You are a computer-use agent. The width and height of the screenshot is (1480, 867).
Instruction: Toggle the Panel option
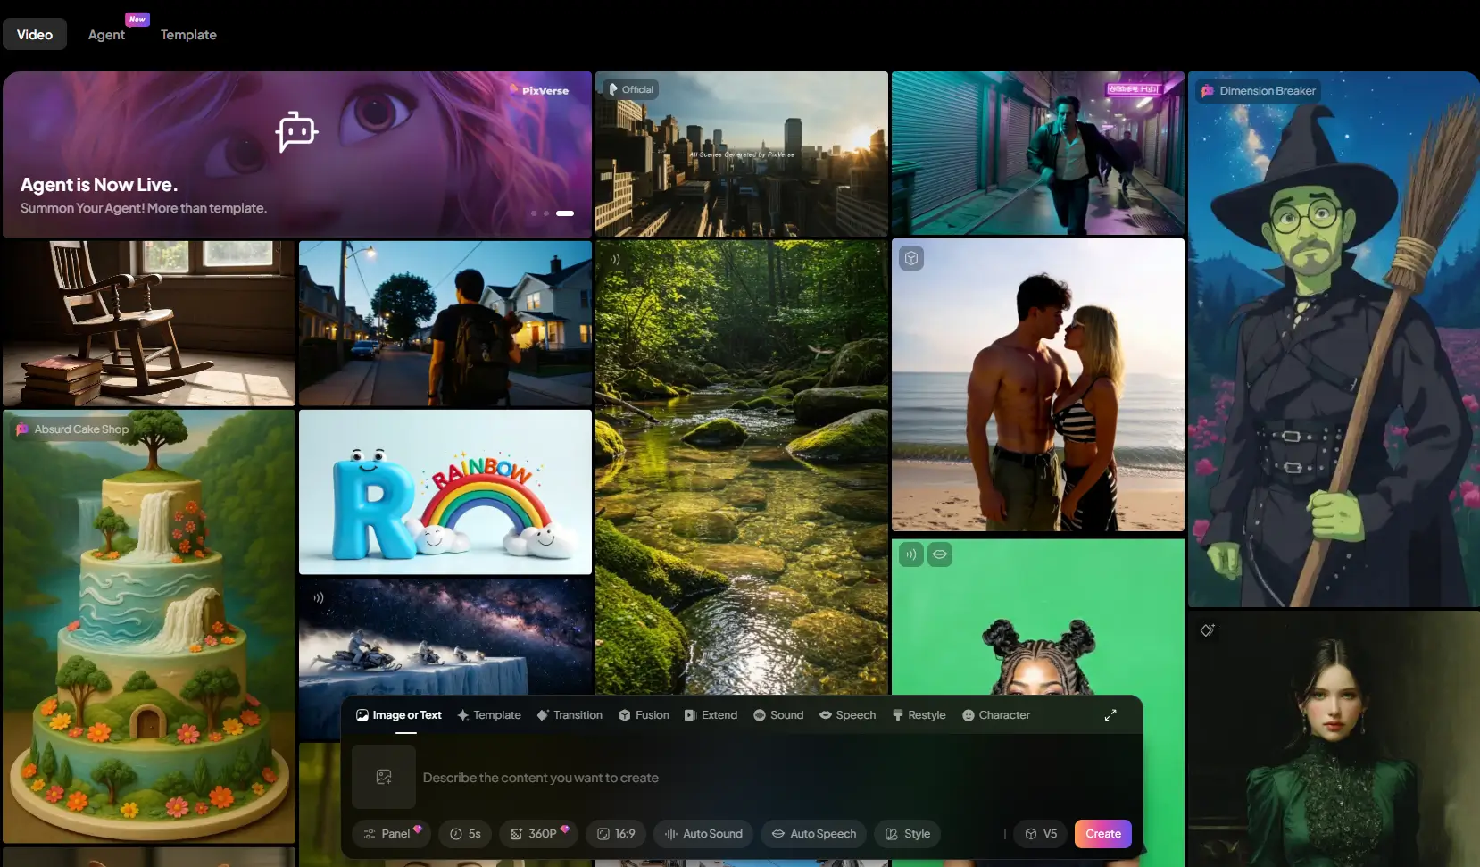tap(391, 834)
